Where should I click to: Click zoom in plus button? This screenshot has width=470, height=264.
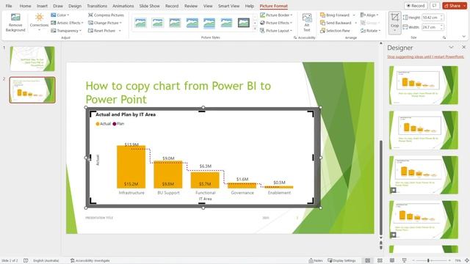449,260
